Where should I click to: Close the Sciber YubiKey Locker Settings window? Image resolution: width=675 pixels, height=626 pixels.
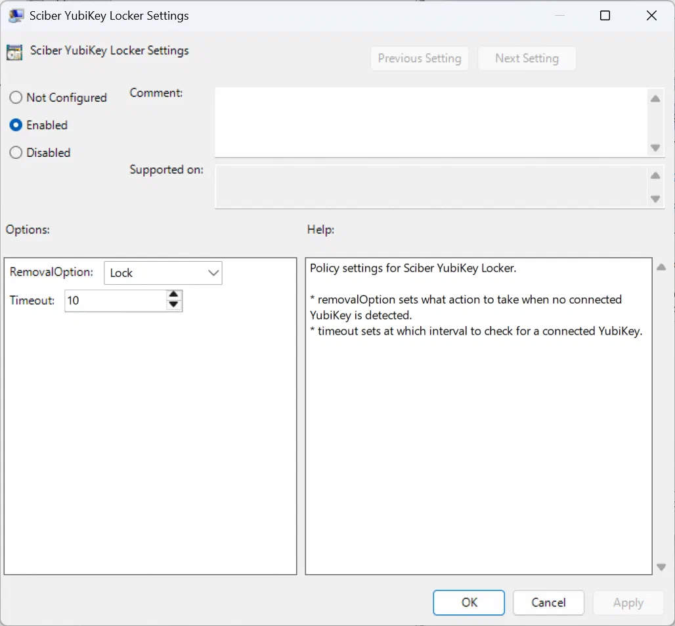click(651, 16)
